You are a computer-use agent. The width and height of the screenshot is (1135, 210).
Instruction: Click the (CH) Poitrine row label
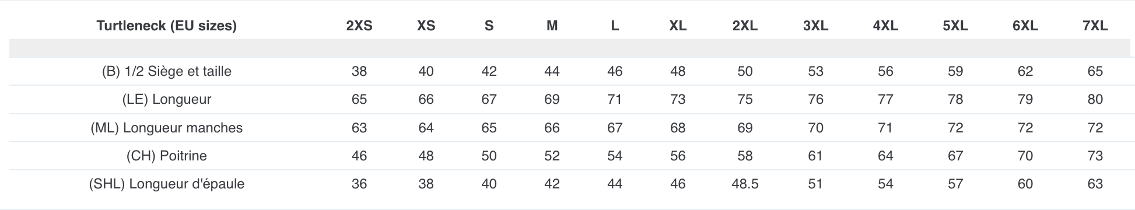click(166, 156)
